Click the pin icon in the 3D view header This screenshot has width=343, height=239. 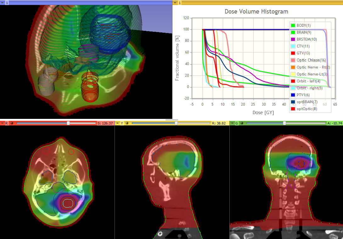(2, 3)
